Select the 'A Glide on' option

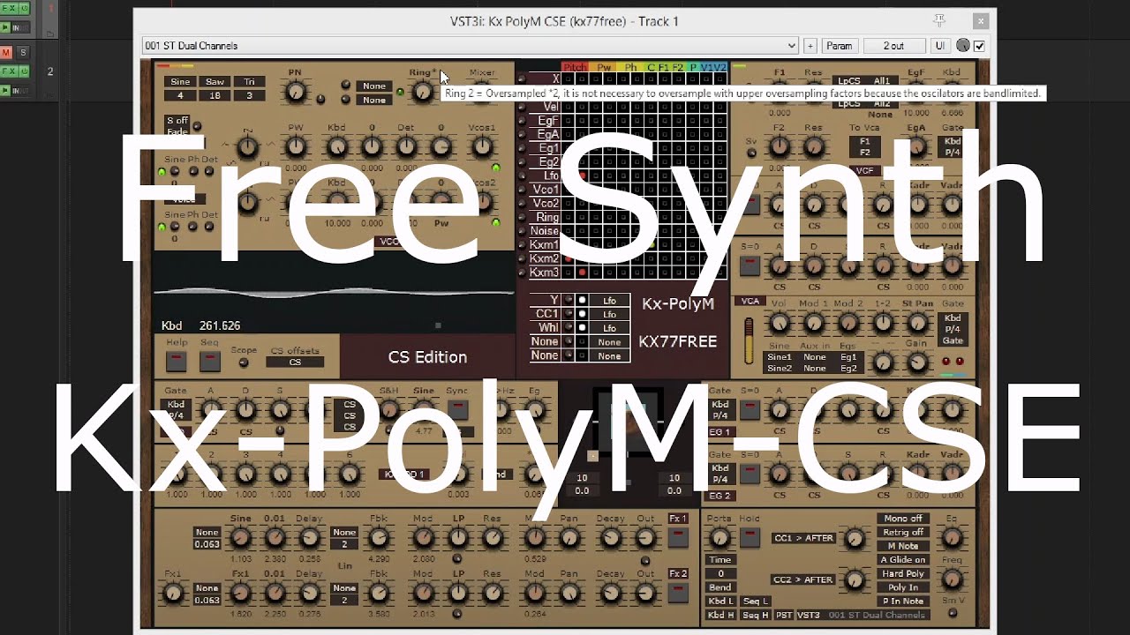click(902, 560)
